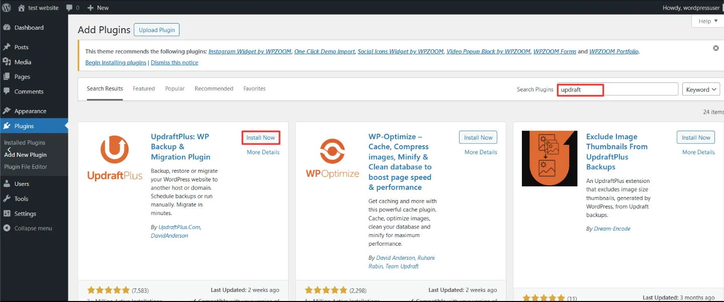Open Installed Plugins submenu item
Screen dimensions: 724x302
point(25,143)
